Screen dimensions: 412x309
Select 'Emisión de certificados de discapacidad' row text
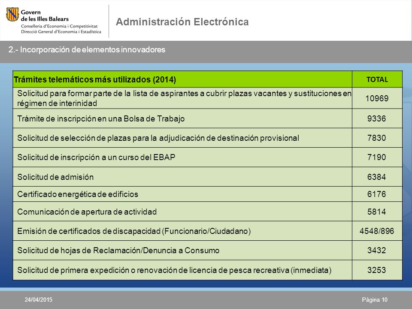[134, 231]
